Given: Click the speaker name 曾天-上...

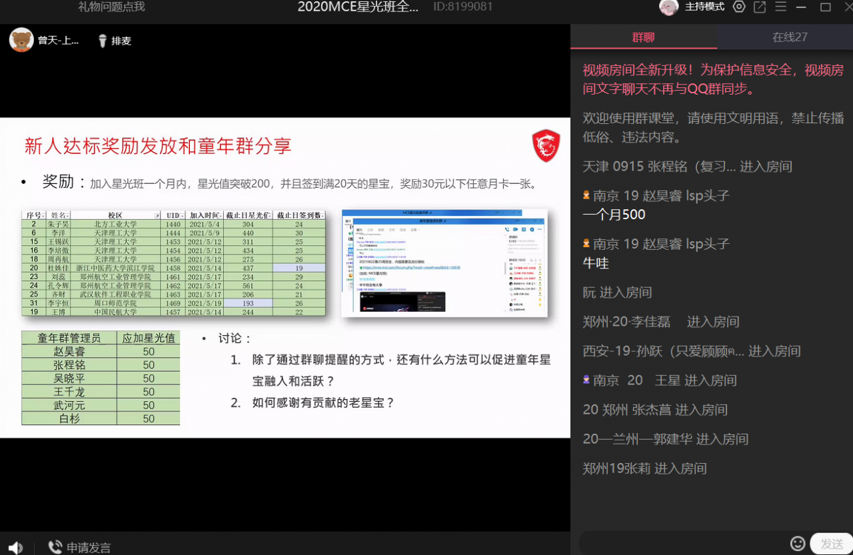Looking at the screenshot, I should (x=58, y=41).
